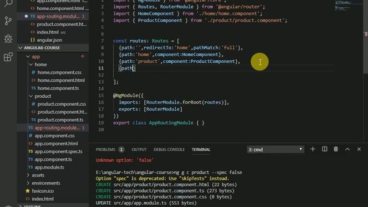Create a new terminal with the plus icon

(313, 149)
